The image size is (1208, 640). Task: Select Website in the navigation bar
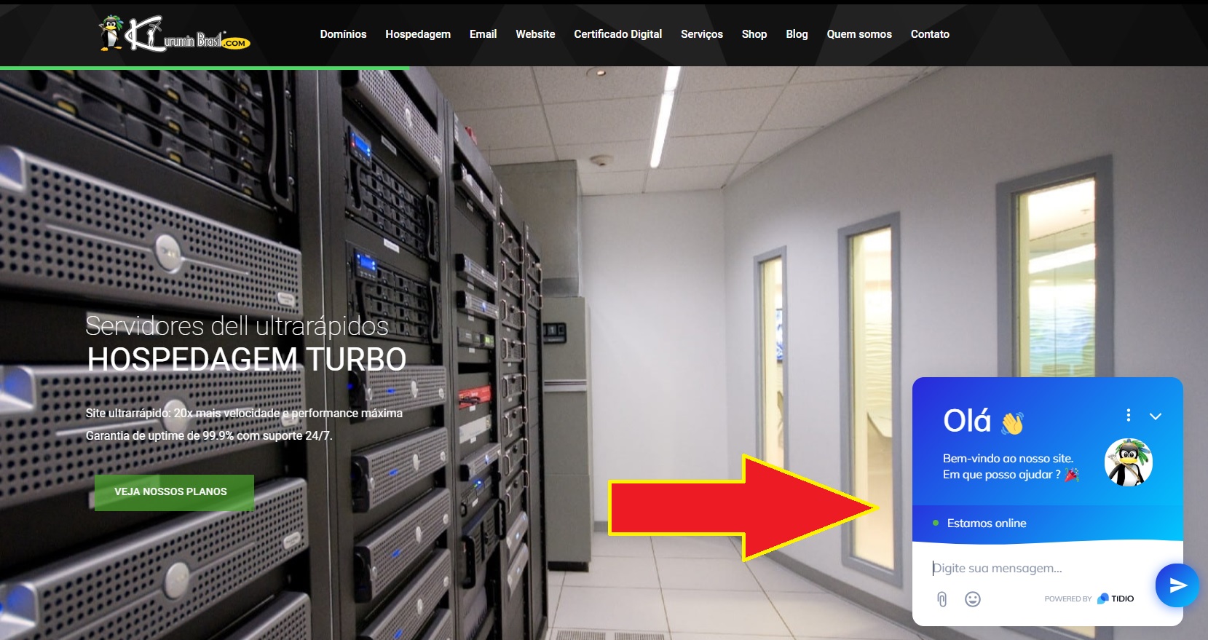pyautogui.click(x=535, y=34)
